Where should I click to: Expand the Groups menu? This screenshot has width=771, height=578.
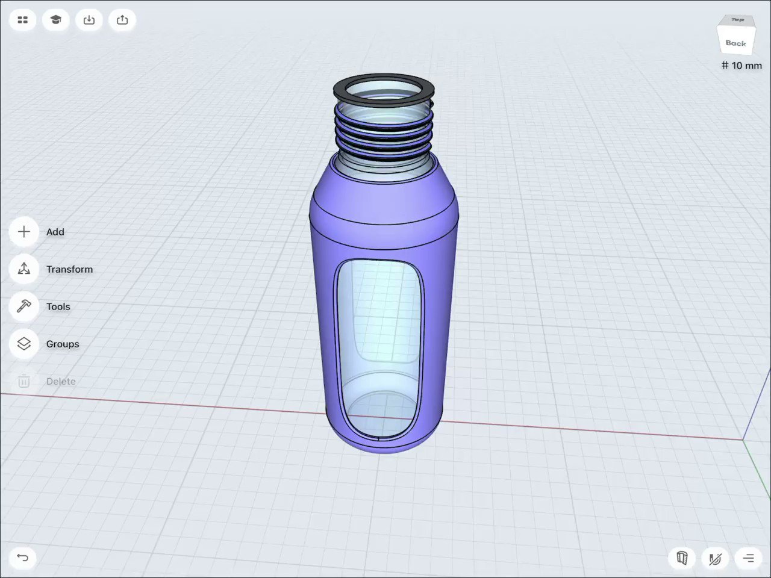coord(62,344)
